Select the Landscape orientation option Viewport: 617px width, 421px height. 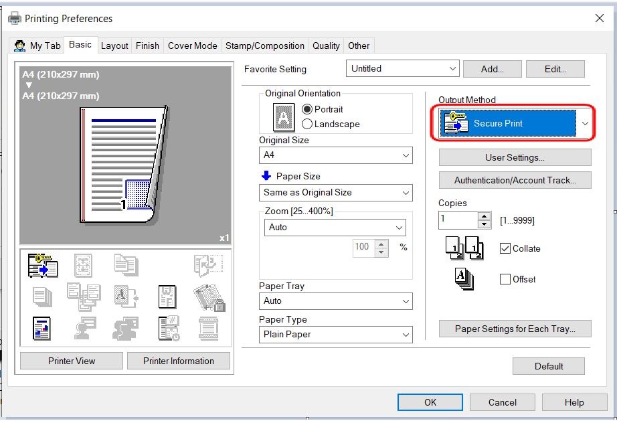308,124
